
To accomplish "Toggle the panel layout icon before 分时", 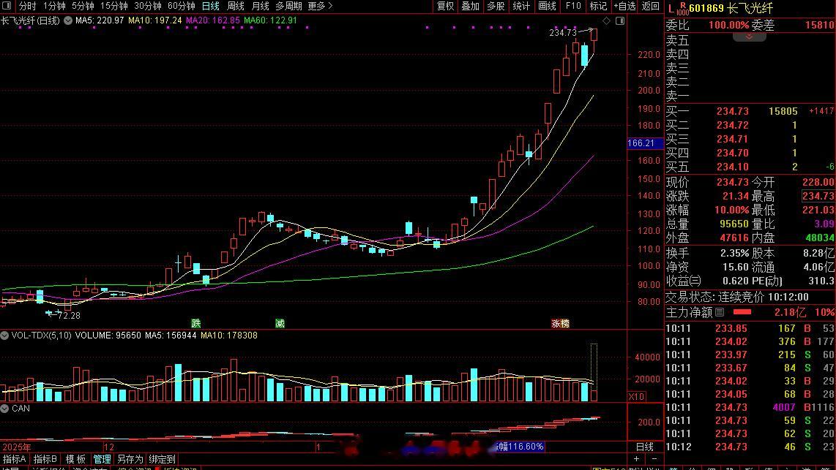I will [7, 6].
